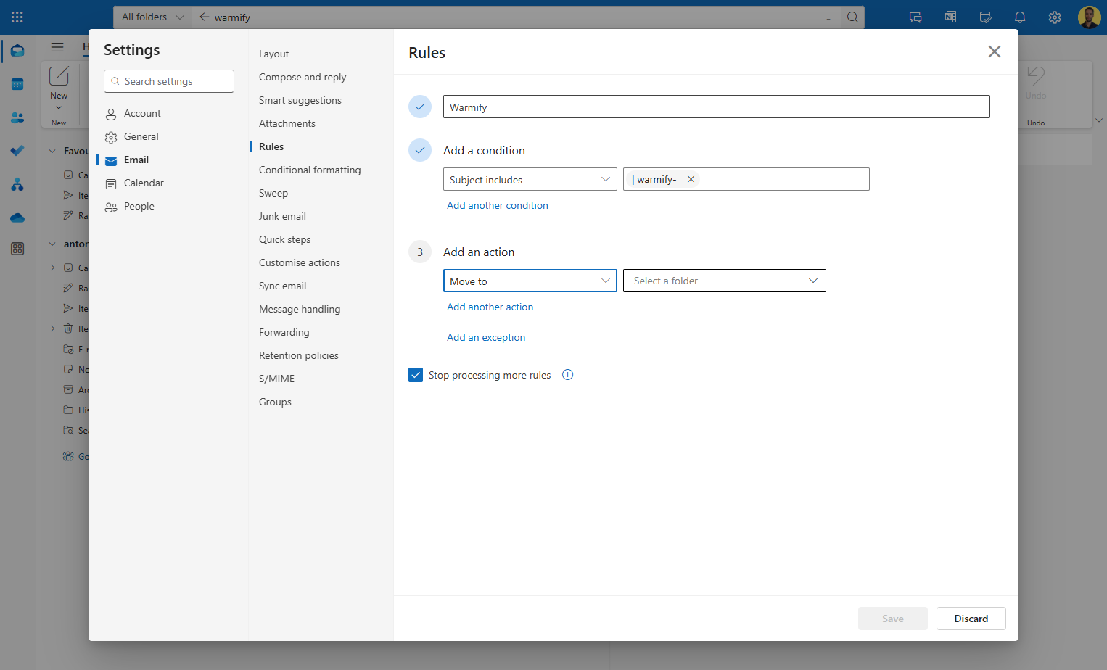Image resolution: width=1107 pixels, height=670 pixels.
Task: Open the Move to action dropdown
Action: (x=530, y=281)
